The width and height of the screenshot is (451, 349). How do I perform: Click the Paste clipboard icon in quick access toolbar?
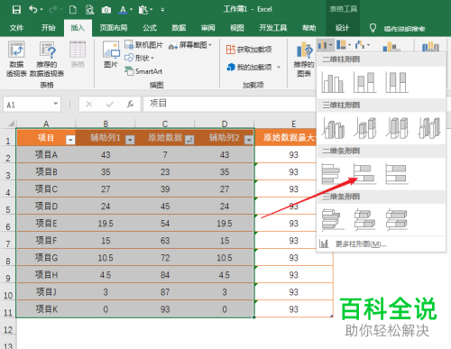click(143, 10)
